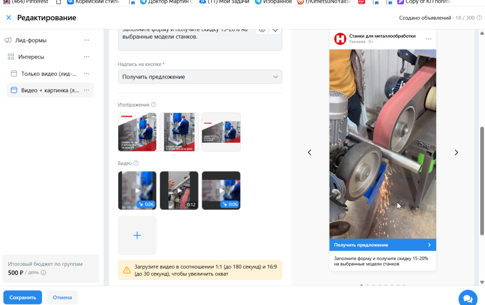The height and width of the screenshot is (305, 485).
Task: Open third video thumbnail with dark bars
Action: (x=221, y=191)
